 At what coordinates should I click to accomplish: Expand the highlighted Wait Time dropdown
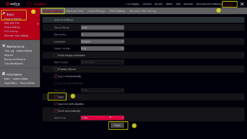click(102, 118)
